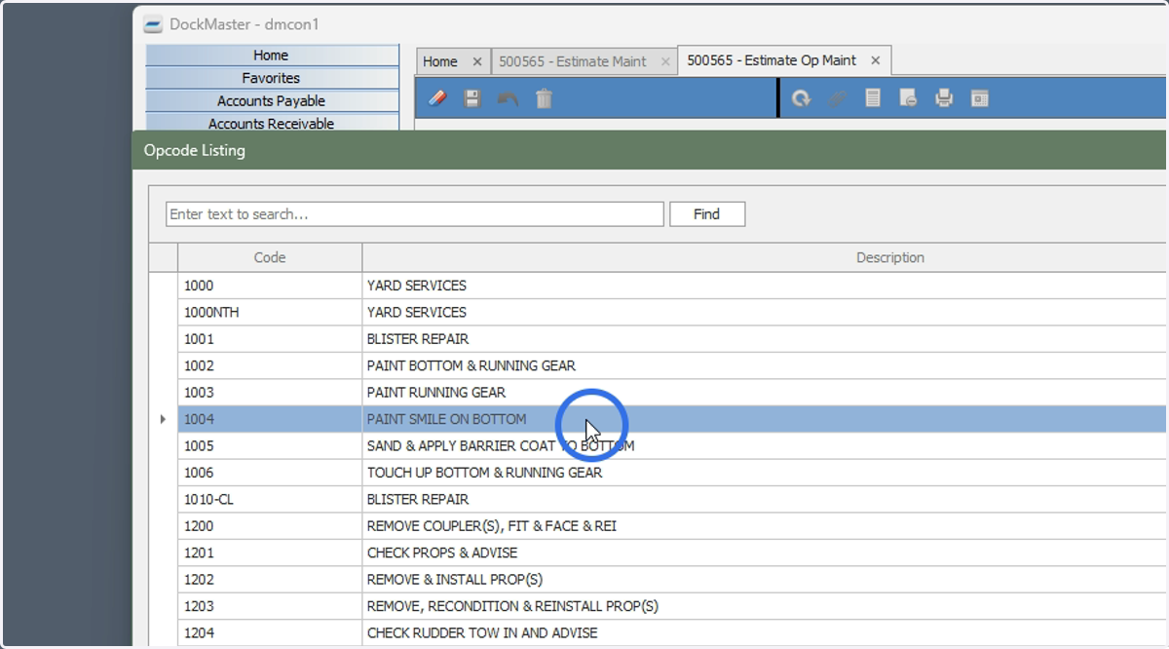Select code 1203 cell
The height and width of the screenshot is (649, 1169).
(x=270, y=606)
